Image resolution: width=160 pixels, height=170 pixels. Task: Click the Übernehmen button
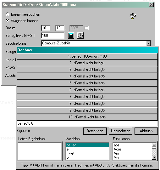click(x=120, y=131)
